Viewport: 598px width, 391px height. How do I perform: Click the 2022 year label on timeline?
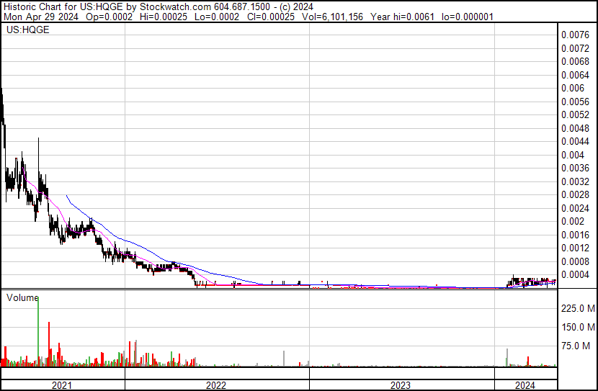pyautogui.click(x=216, y=385)
